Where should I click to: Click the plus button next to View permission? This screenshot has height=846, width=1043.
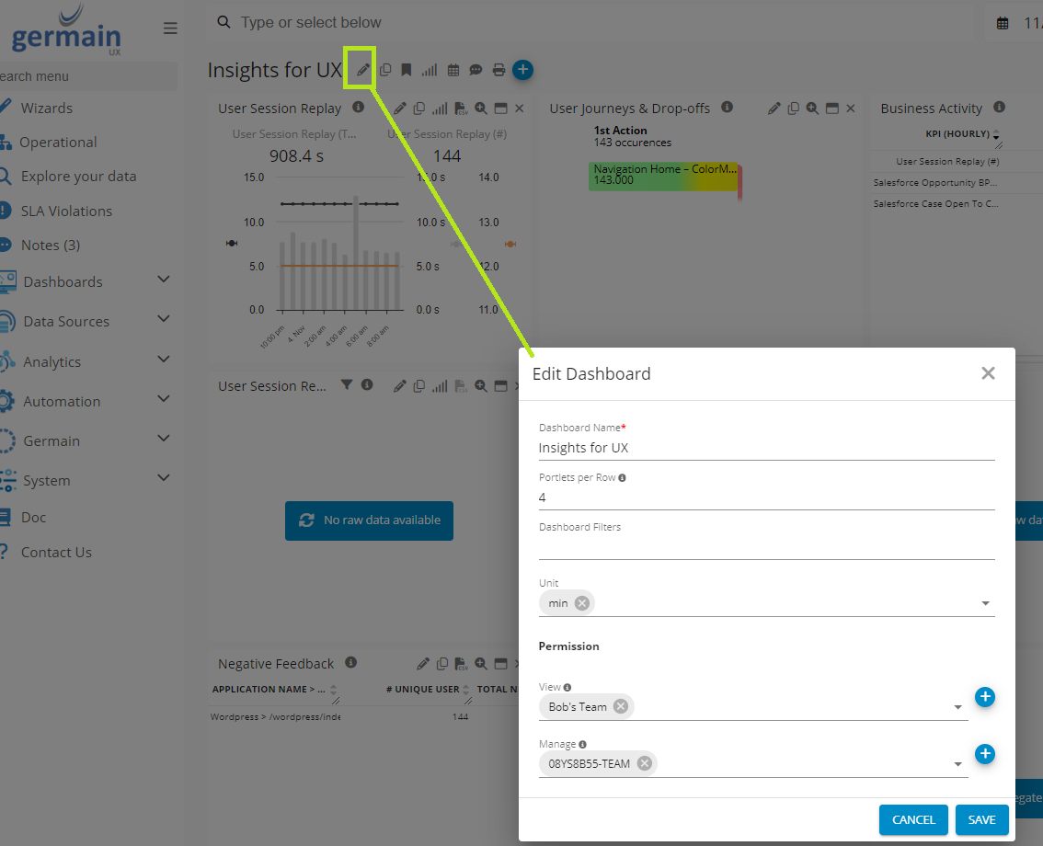click(984, 697)
